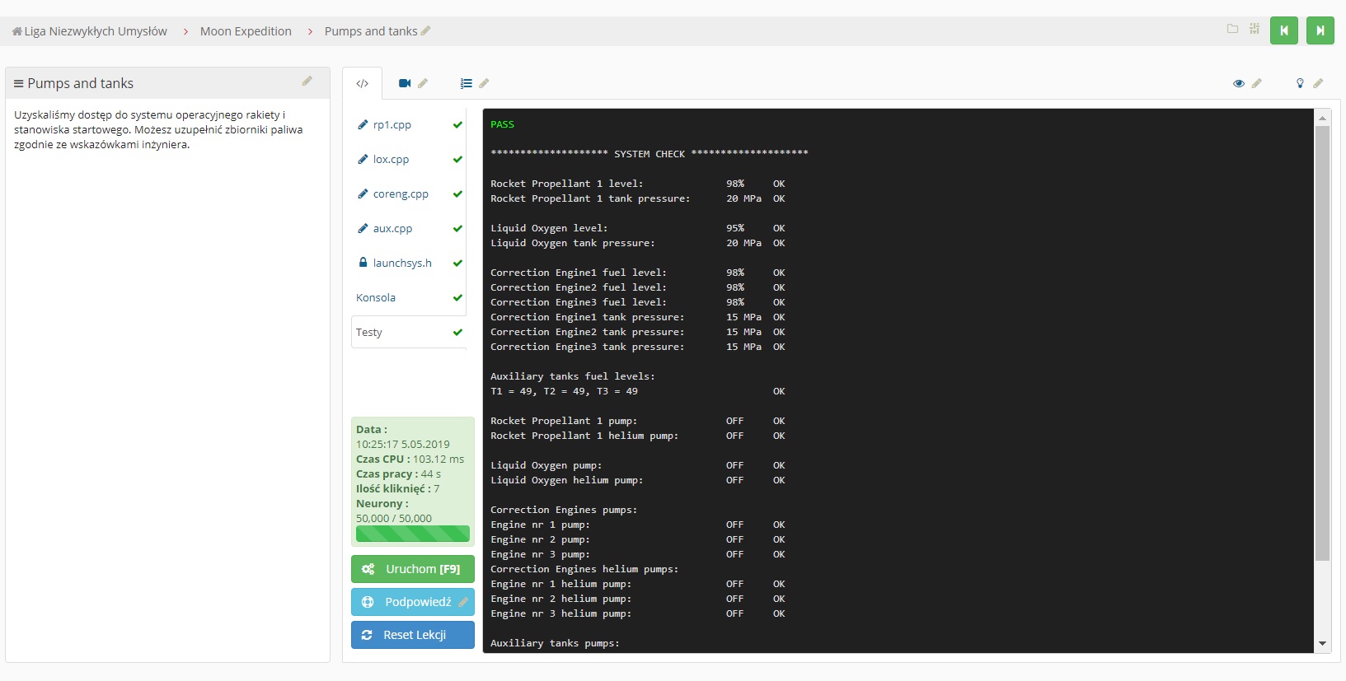The height and width of the screenshot is (681, 1346).
Task: Click the Neurony green progress bar
Action: (413, 534)
